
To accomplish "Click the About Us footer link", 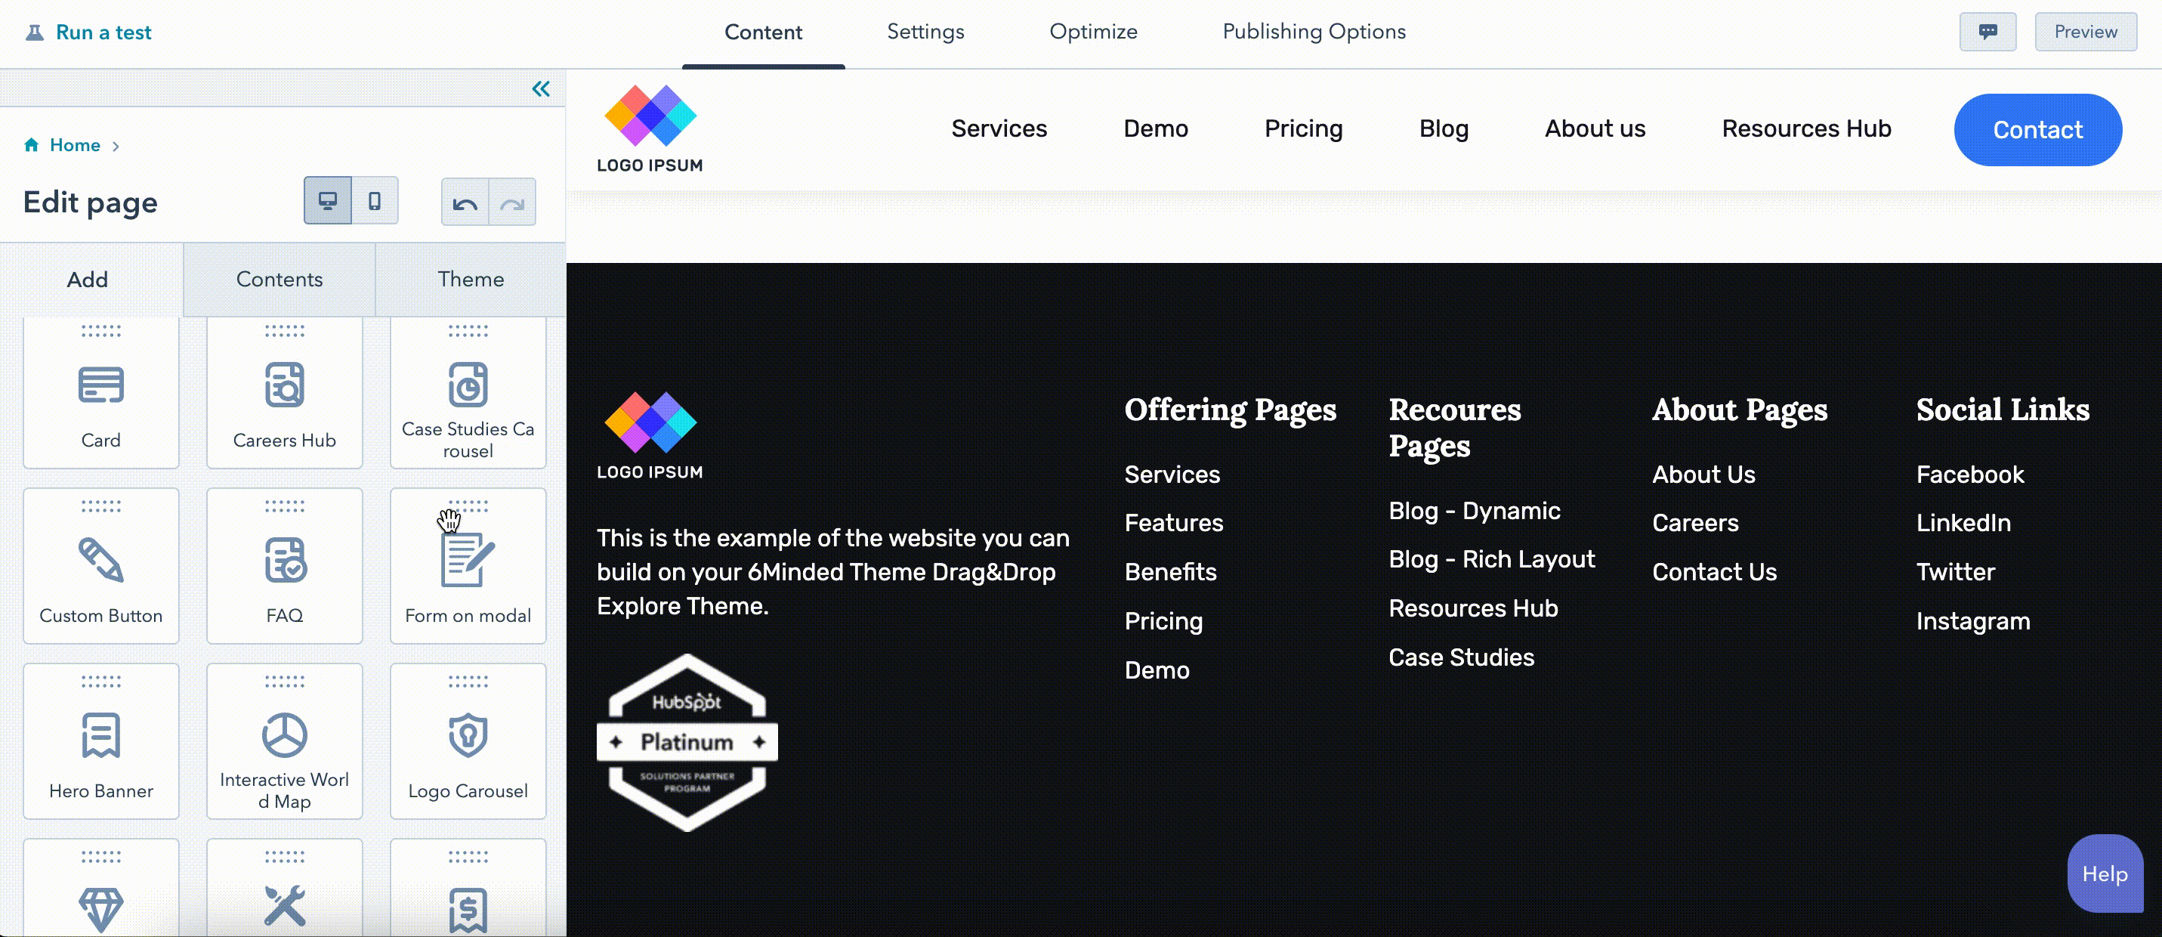I will pos(1703,475).
